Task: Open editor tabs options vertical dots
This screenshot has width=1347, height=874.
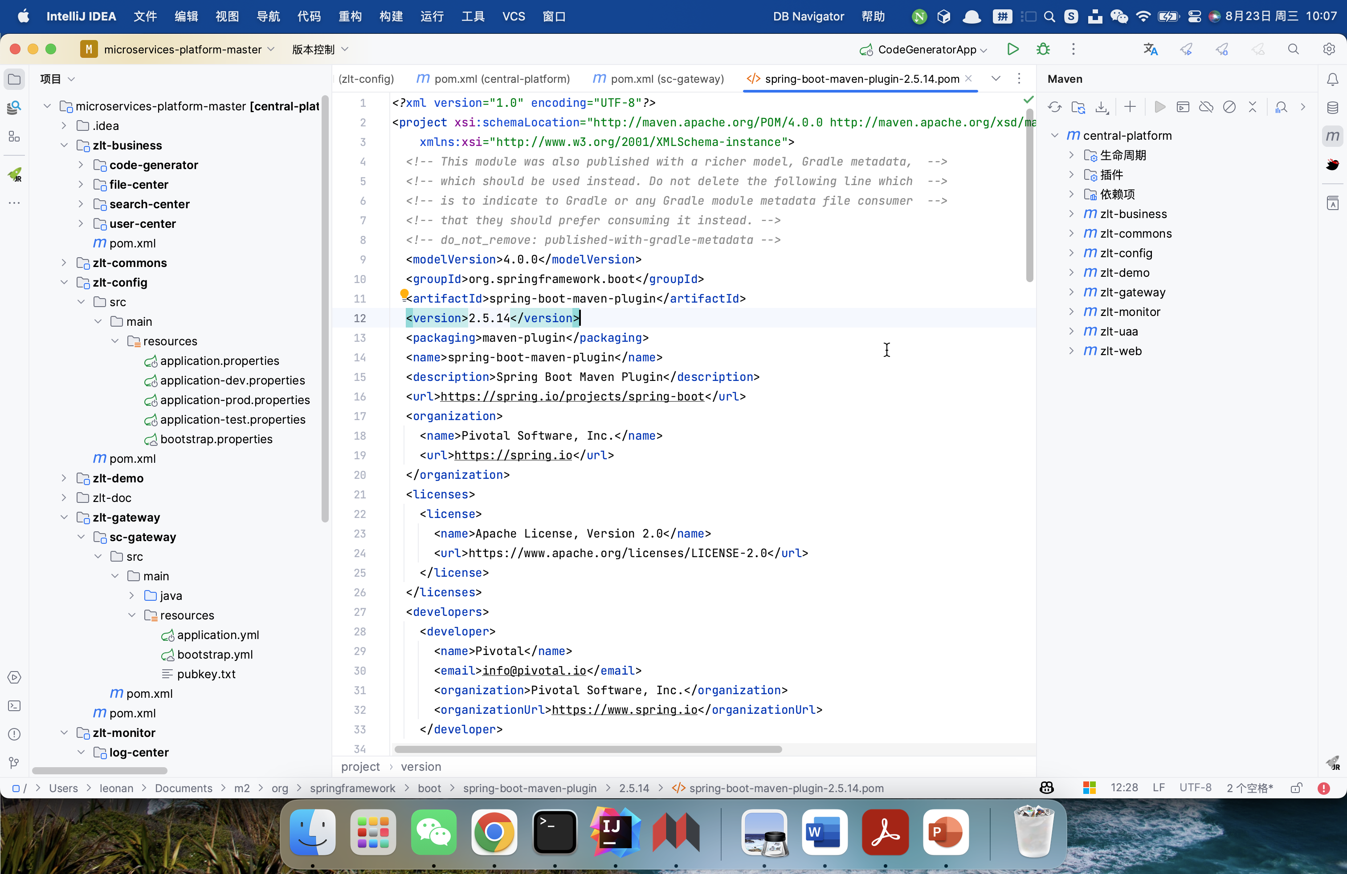Action: 1019,79
